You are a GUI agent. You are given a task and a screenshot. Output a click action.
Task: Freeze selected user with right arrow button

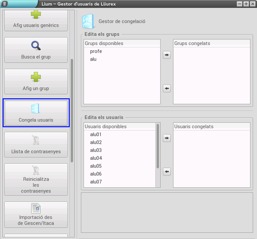[x=167, y=138]
